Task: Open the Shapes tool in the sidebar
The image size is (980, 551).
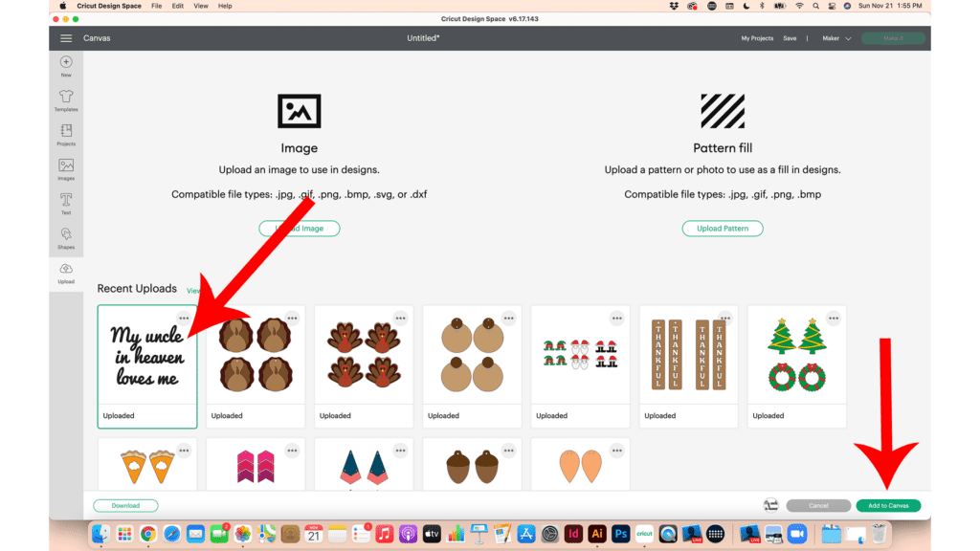Action: pyautogui.click(x=66, y=237)
